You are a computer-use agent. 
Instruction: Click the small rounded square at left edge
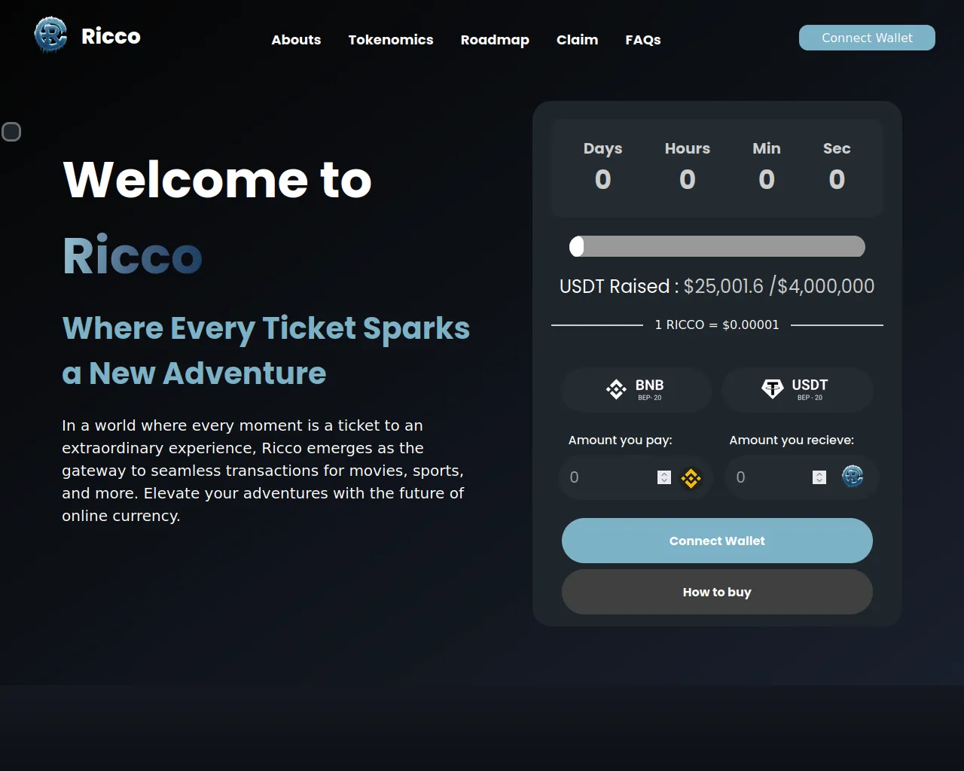pyautogui.click(x=11, y=133)
